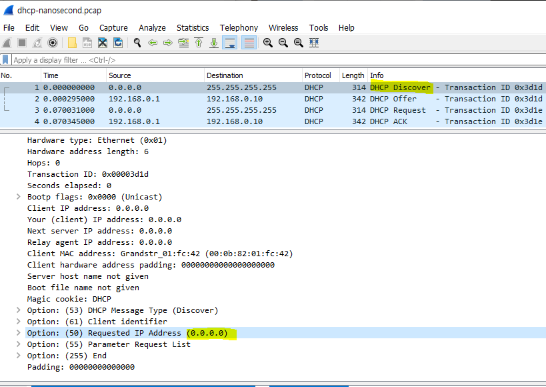Open the File menu
Image resolution: width=546 pixels, height=387 pixels.
click(x=9, y=27)
